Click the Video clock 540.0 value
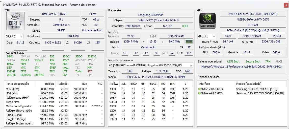Viewport: 289px width, 129px height. point(276,53)
